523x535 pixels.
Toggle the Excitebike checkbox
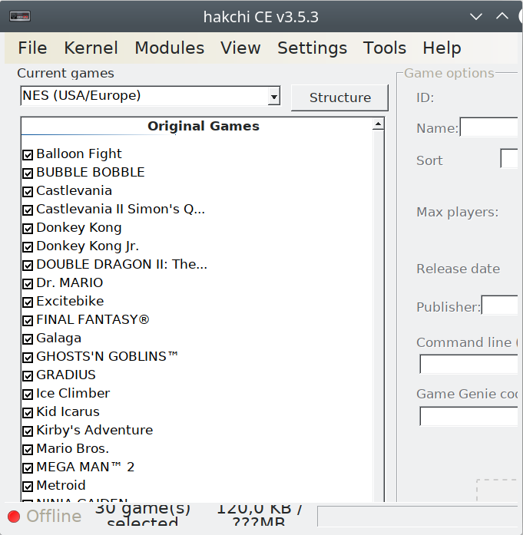click(28, 302)
